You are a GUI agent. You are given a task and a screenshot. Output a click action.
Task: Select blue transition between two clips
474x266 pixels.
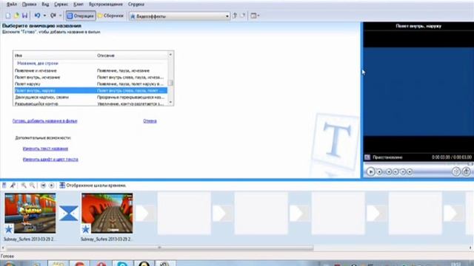coord(69,214)
